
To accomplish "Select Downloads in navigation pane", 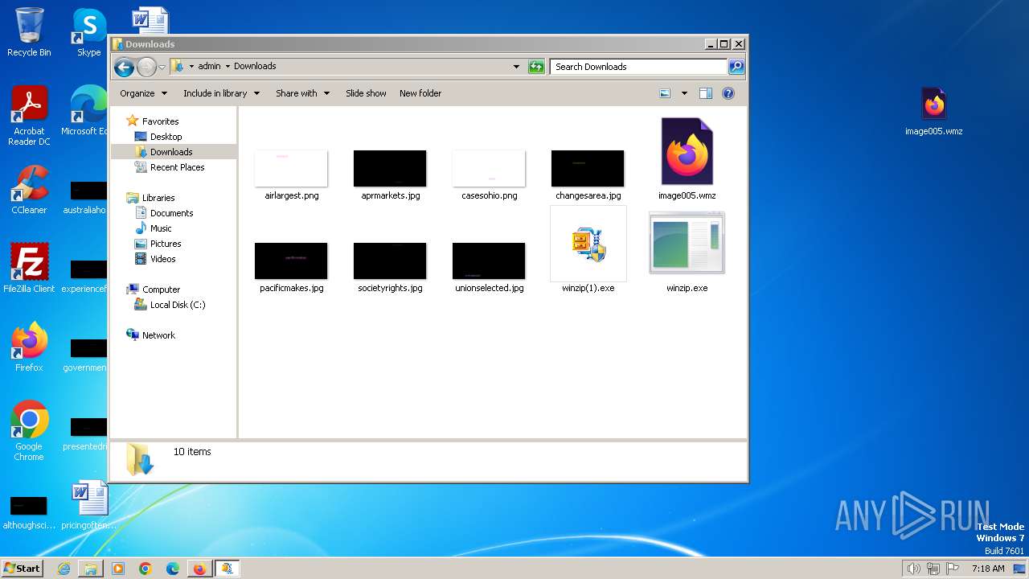I will 171,152.
